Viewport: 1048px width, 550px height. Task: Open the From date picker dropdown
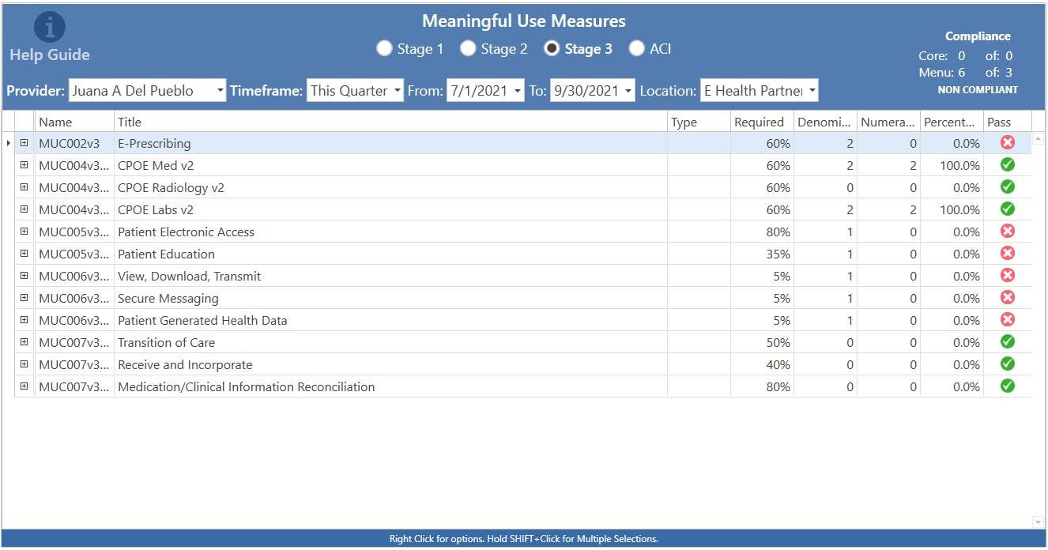518,91
